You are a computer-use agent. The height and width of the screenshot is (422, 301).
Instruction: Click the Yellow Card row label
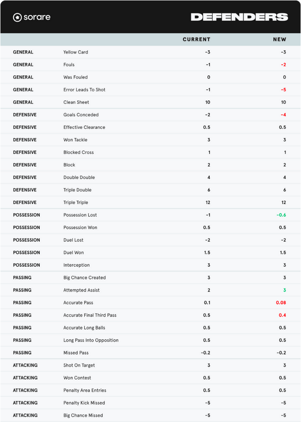(x=76, y=52)
